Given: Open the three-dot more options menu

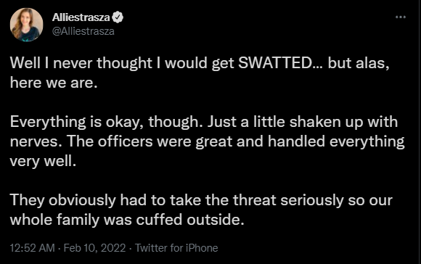Looking at the screenshot, I should point(401,17).
